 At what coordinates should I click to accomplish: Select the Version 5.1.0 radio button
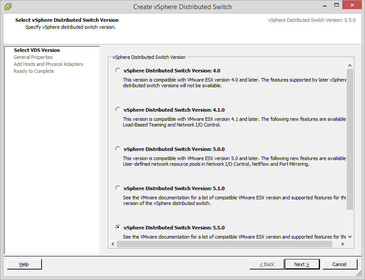pyautogui.click(x=118, y=188)
